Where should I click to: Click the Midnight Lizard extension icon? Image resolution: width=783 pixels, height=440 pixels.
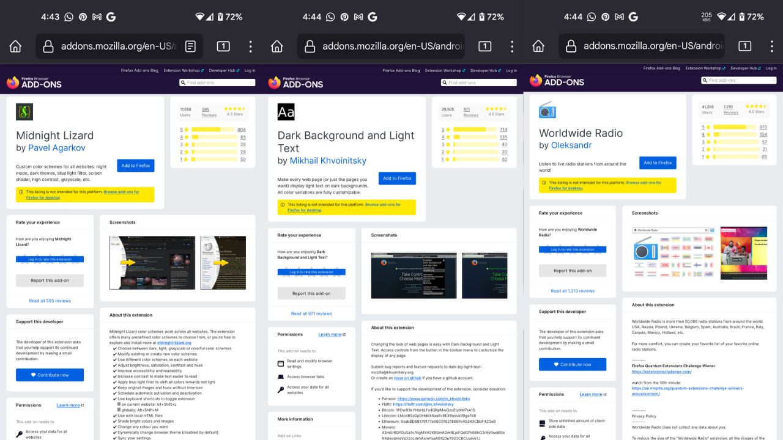point(24,112)
